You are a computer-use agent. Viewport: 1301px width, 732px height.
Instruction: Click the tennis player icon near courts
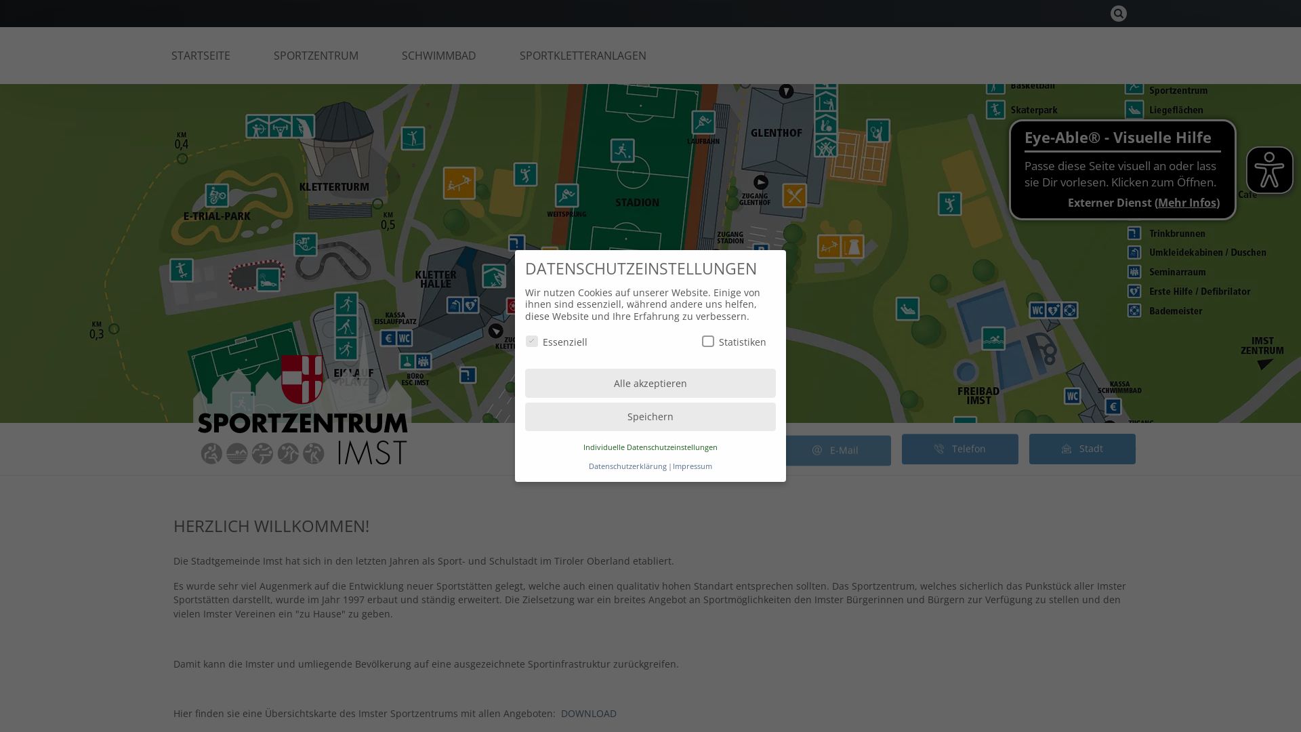(878, 131)
